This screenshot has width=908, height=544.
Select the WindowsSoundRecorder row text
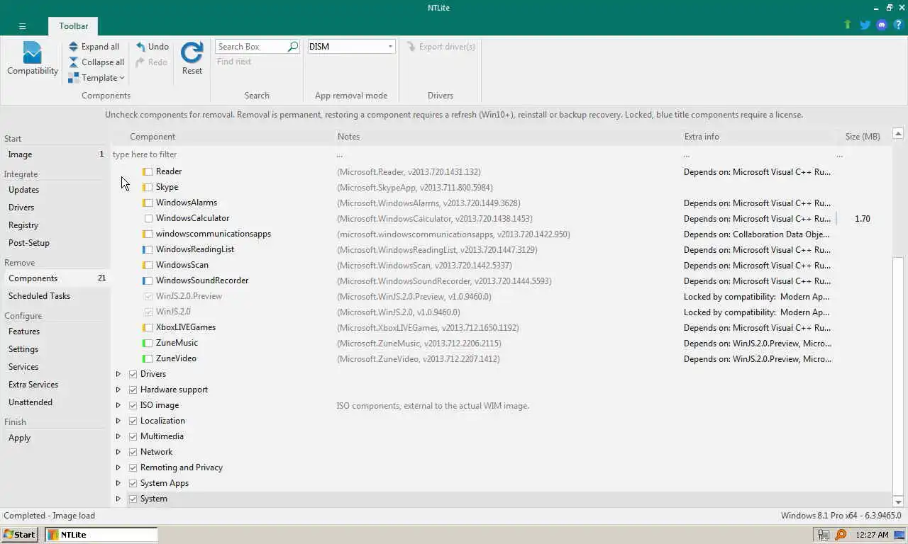point(202,280)
